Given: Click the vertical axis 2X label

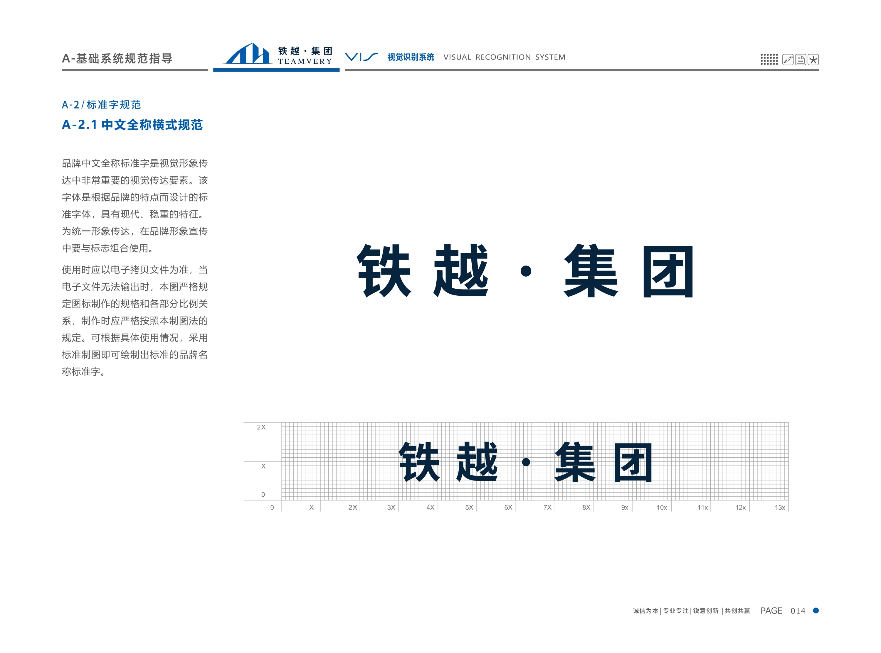Looking at the screenshot, I should pos(261,427).
